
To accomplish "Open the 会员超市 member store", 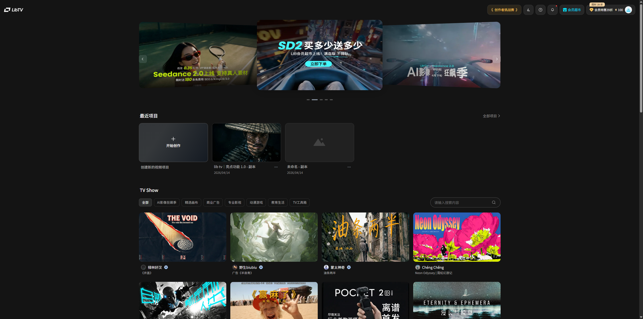I will pos(572,10).
